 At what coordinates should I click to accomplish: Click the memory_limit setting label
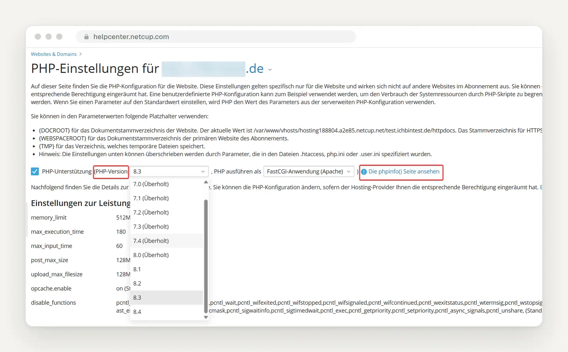click(49, 218)
